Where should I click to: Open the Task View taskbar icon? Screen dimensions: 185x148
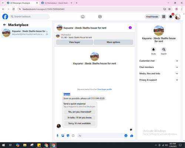click(10, 145)
